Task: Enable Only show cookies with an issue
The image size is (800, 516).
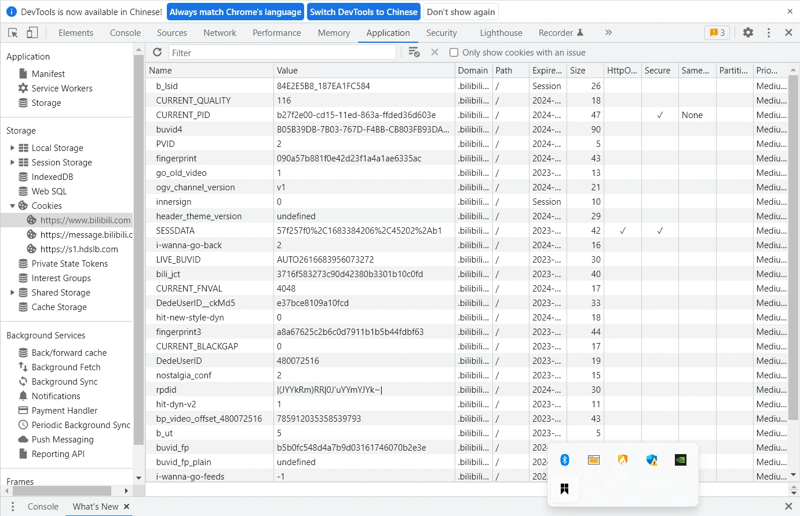Action: tap(454, 53)
